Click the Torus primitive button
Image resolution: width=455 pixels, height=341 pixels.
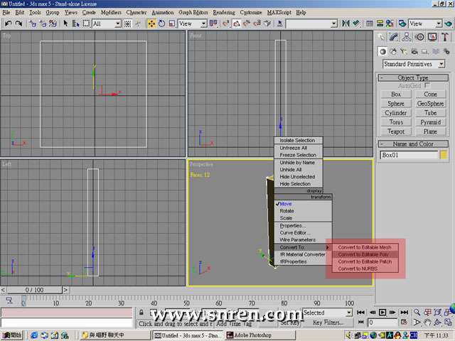396,122
